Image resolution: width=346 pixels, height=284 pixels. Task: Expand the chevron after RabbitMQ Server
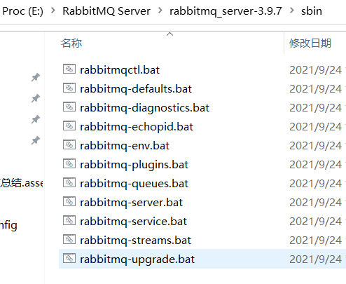(160, 11)
